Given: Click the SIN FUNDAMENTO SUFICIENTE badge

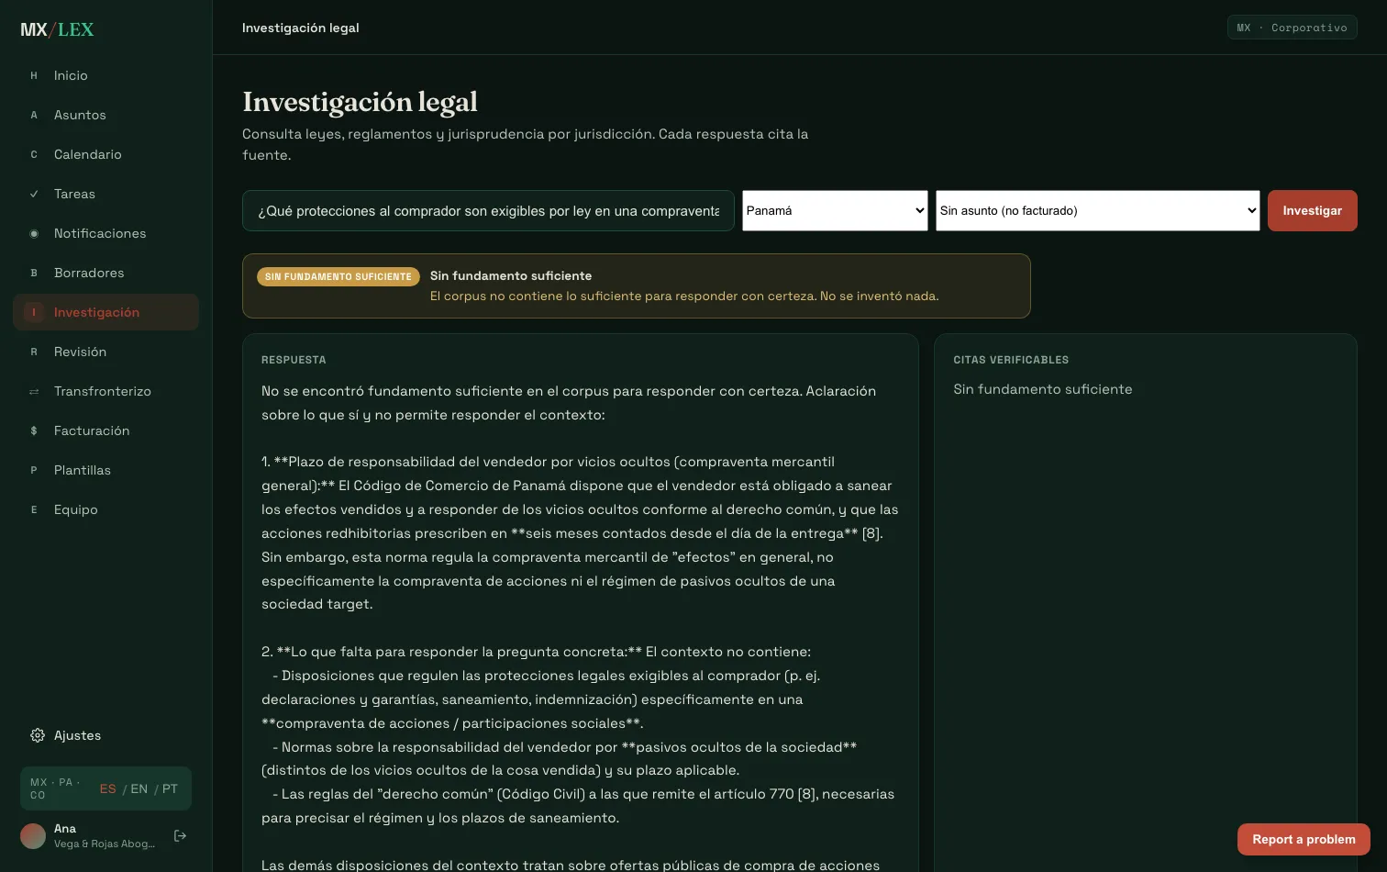Looking at the screenshot, I should point(338,276).
